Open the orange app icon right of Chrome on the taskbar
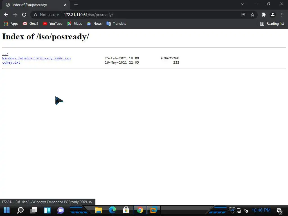 [154, 210]
